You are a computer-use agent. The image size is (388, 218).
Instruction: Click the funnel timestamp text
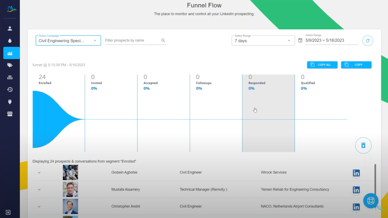59,65
